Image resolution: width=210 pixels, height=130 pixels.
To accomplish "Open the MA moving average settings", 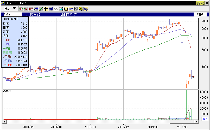I will 71,9.
